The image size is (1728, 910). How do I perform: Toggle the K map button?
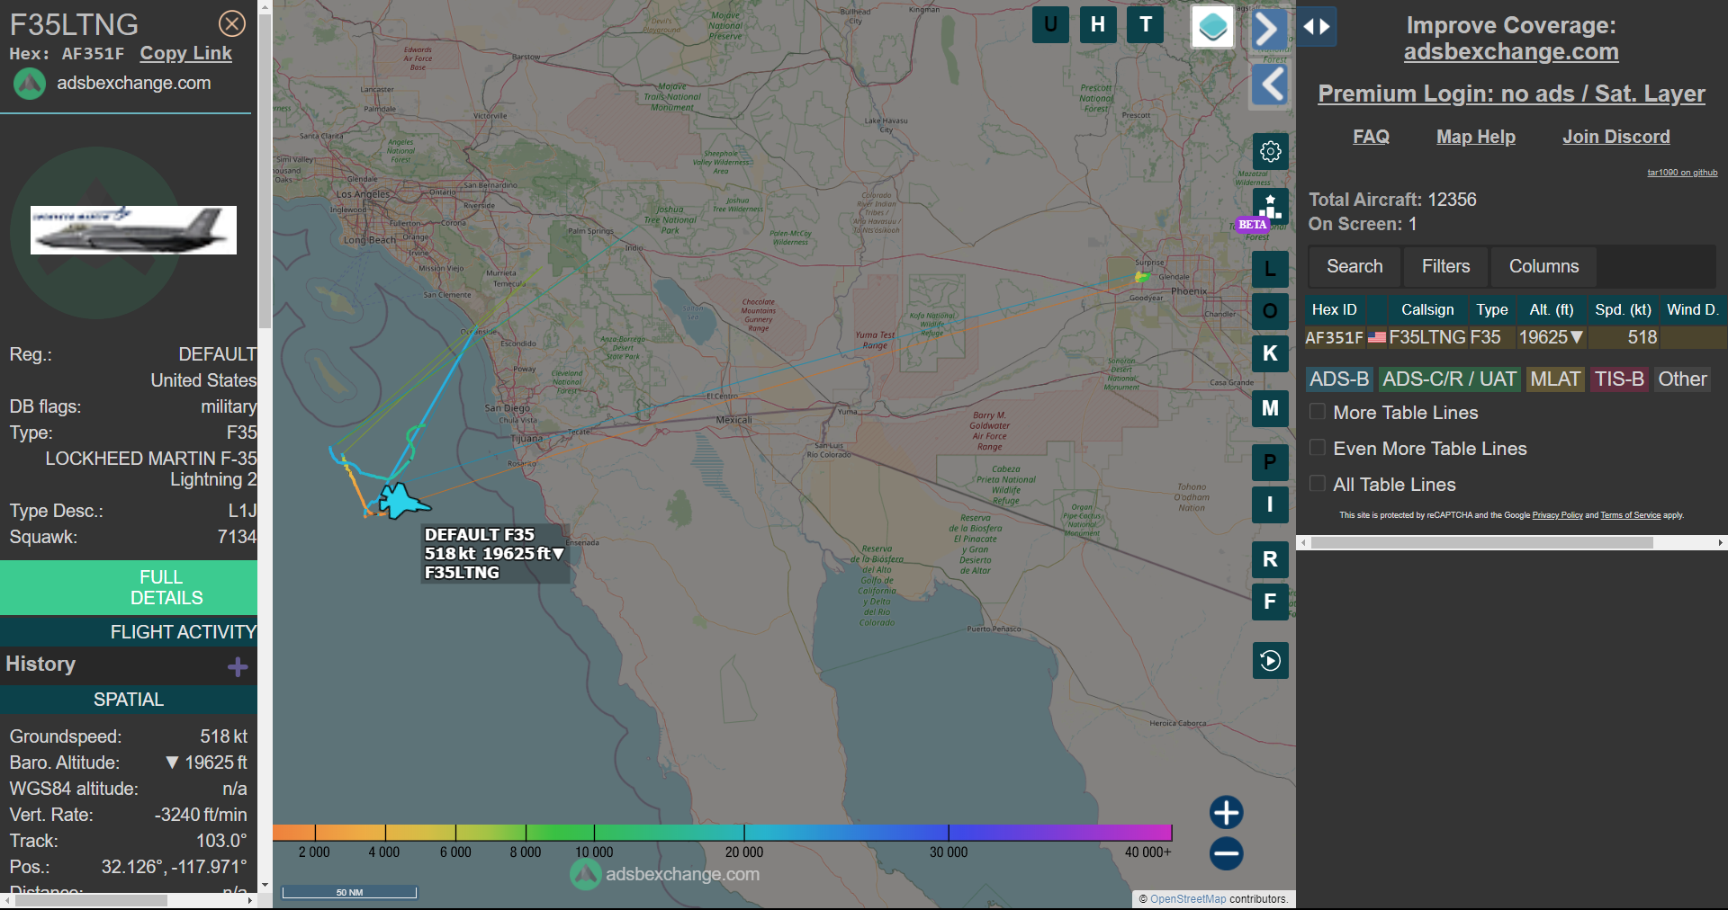point(1270,353)
